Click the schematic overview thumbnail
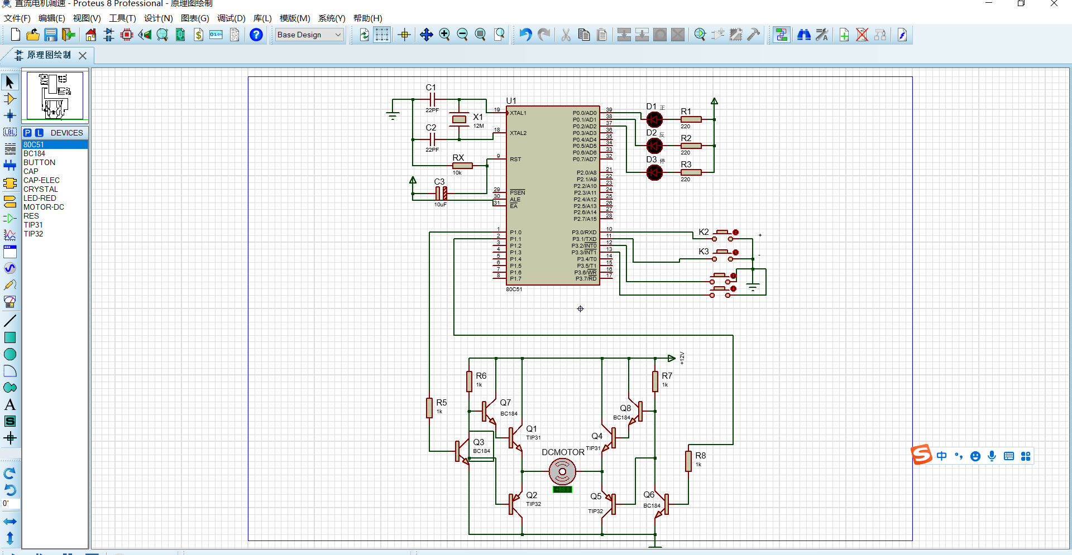This screenshot has height=555, width=1072. point(55,95)
